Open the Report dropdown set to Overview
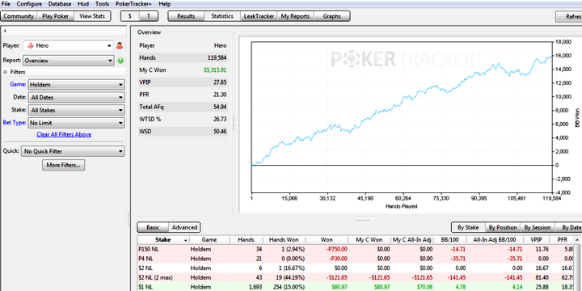582x291 pixels. [x=69, y=61]
